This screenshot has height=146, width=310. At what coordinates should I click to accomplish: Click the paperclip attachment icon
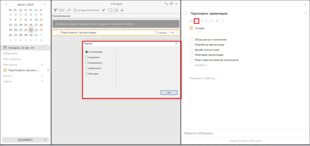pyautogui.click(x=222, y=21)
